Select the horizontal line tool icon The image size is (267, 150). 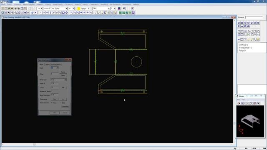tap(47, 13)
